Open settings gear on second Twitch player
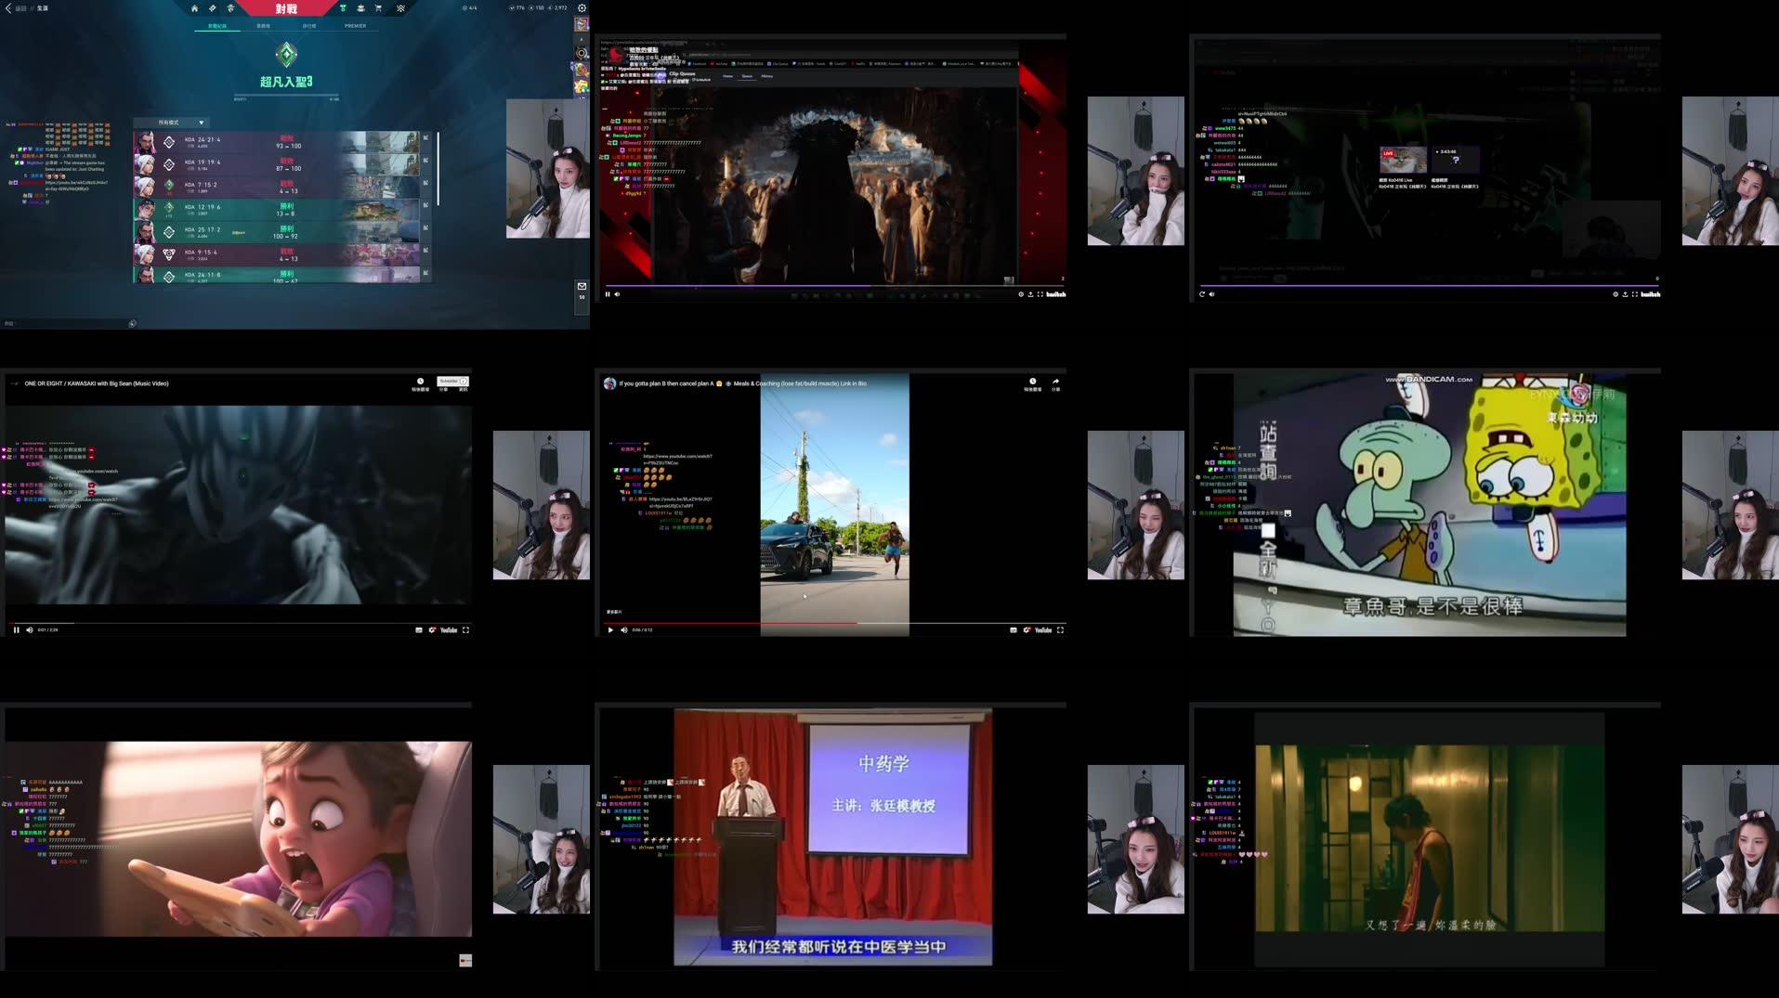The image size is (1779, 998). click(x=1615, y=294)
